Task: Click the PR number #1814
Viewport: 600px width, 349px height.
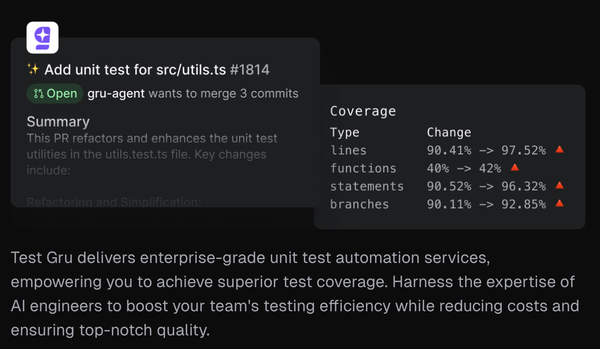Action: coord(249,69)
